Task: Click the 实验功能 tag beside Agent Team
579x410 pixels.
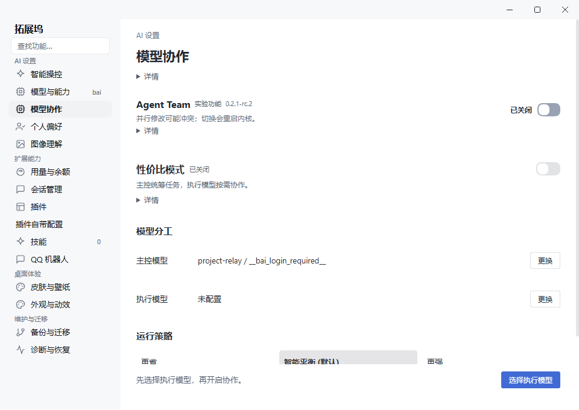Action: [208, 104]
